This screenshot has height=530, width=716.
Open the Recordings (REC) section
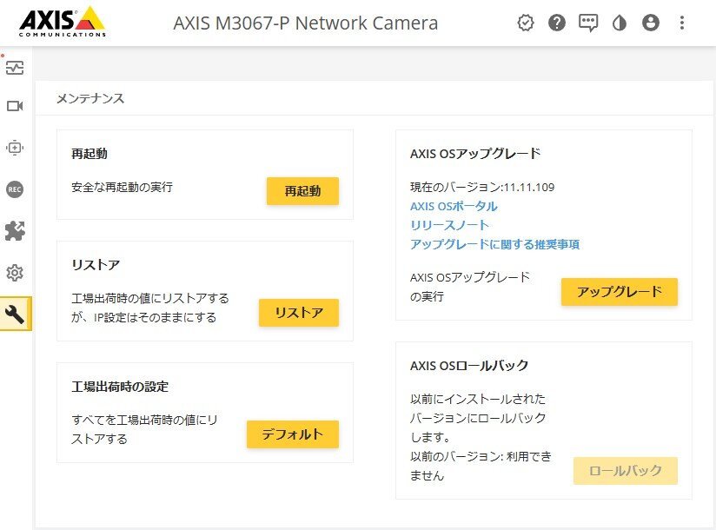tap(15, 189)
